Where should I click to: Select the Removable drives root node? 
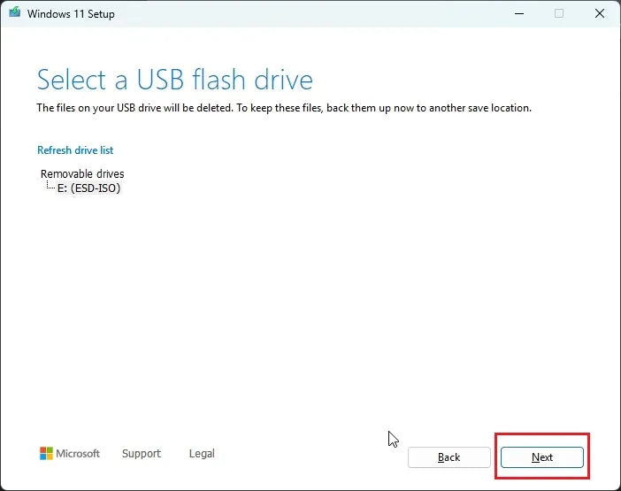click(x=82, y=173)
